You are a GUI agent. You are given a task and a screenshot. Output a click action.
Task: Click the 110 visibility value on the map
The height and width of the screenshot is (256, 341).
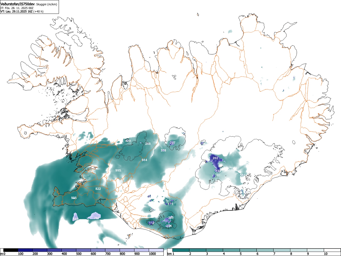(152, 223)
